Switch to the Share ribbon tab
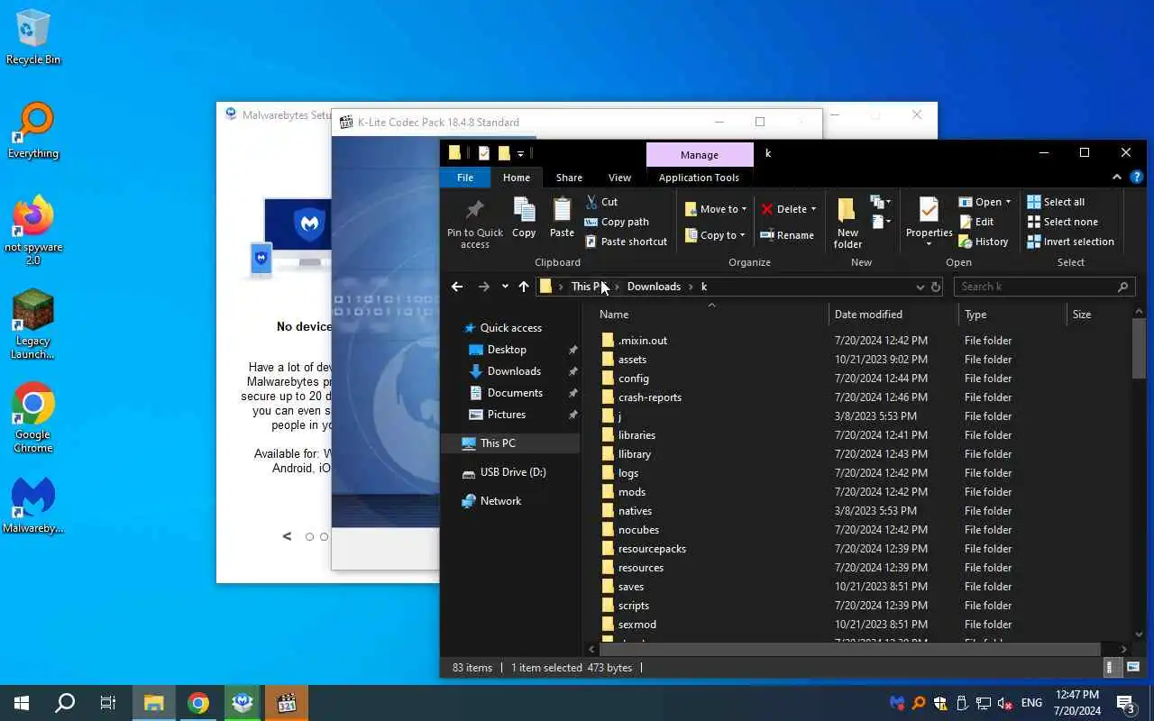Viewport: 1154px width, 721px height. pyautogui.click(x=569, y=178)
